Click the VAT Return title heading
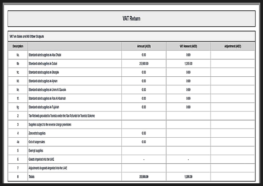263x186 pixels. coord(131,19)
